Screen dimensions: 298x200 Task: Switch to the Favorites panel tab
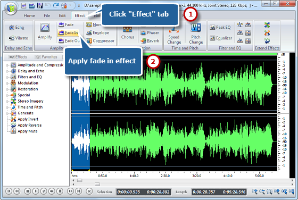pos(47,57)
